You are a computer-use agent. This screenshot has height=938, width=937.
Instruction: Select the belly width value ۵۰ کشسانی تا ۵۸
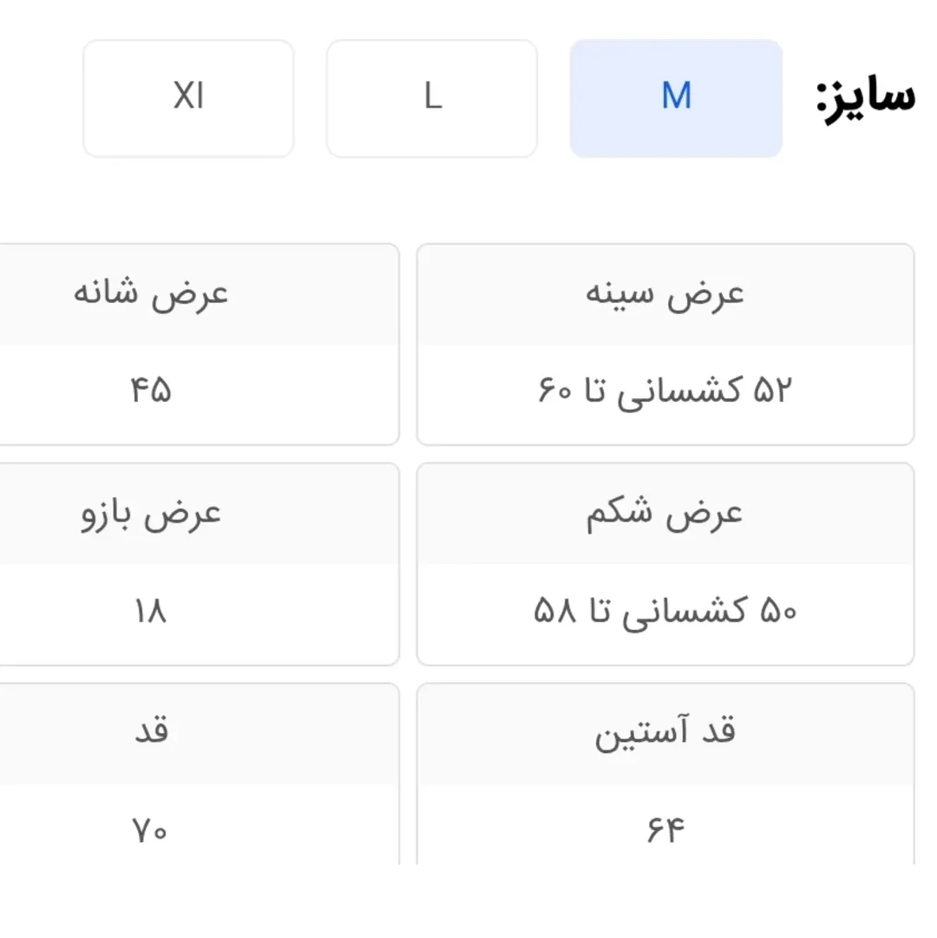[x=665, y=613]
